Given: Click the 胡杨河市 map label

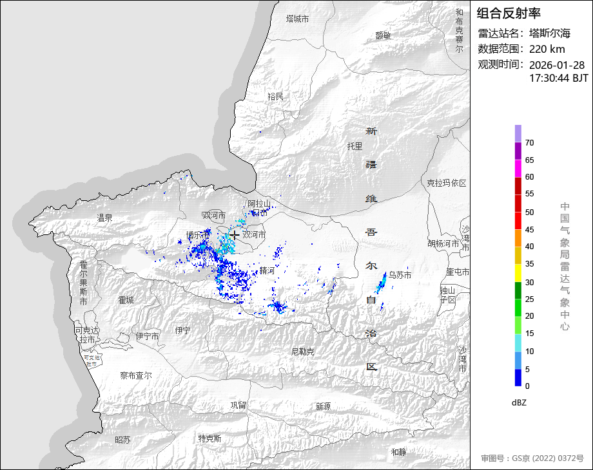Looking at the screenshot, I should point(443,243).
